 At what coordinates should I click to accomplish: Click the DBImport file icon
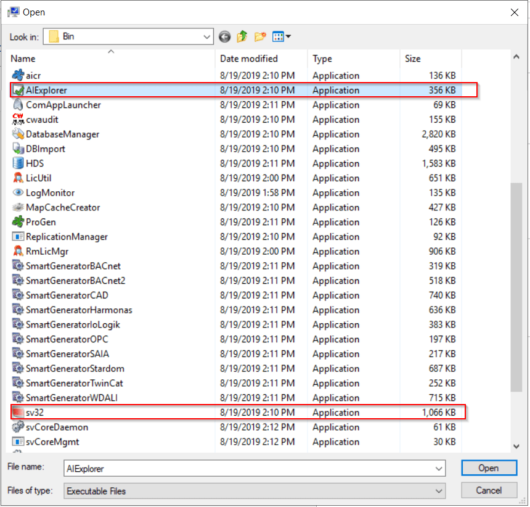tap(18, 149)
